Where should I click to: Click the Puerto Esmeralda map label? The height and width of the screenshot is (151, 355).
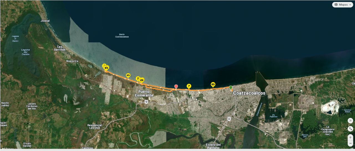pyautogui.click(x=144, y=93)
